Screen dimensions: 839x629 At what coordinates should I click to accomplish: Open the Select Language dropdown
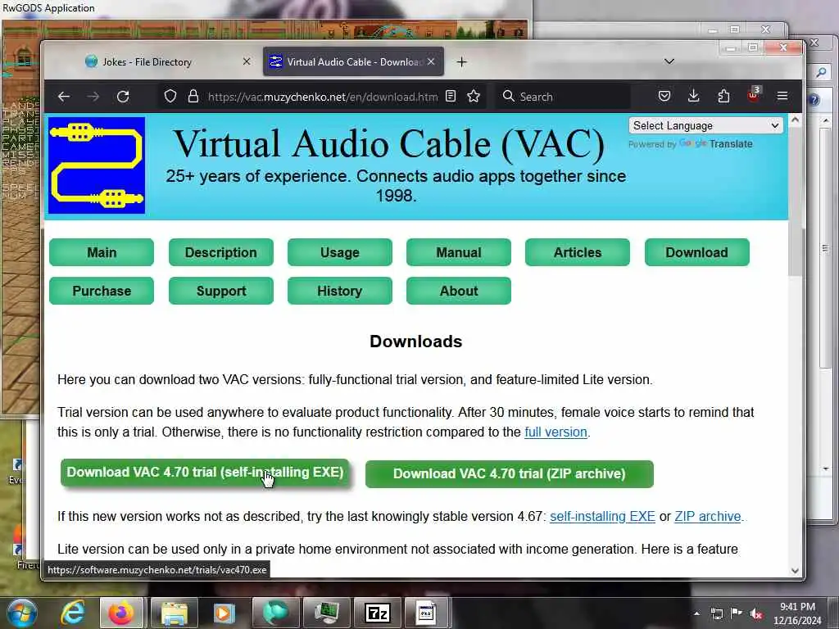click(705, 125)
